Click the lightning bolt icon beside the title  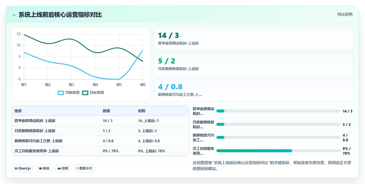(x=14, y=15)
